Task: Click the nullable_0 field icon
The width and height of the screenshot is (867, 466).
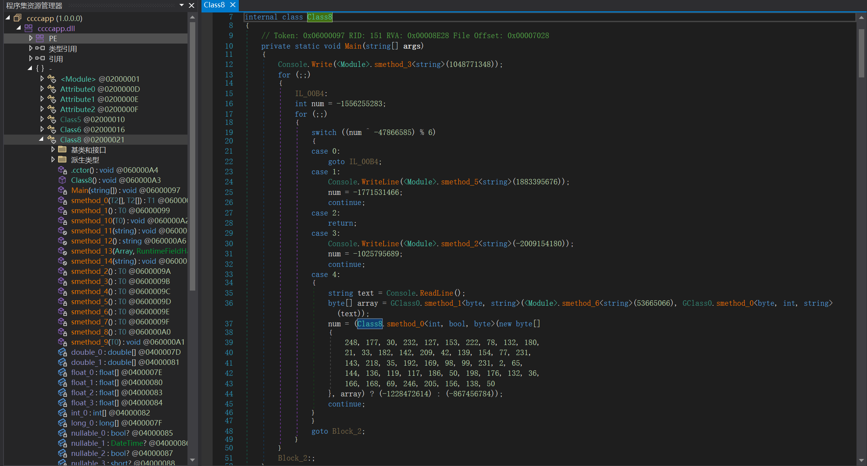Action: click(x=62, y=433)
